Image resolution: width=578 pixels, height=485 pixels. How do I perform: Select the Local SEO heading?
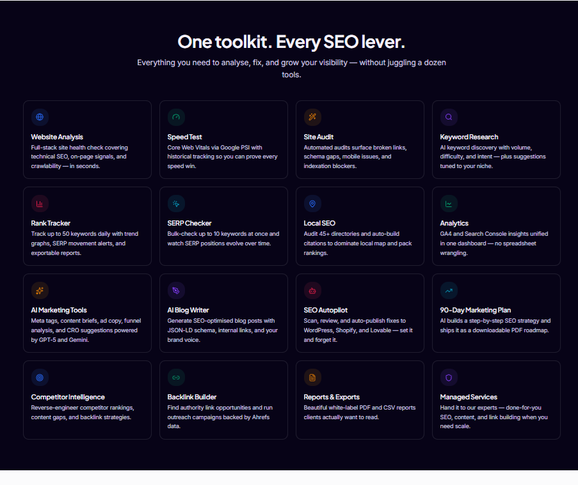pyautogui.click(x=319, y=224)
